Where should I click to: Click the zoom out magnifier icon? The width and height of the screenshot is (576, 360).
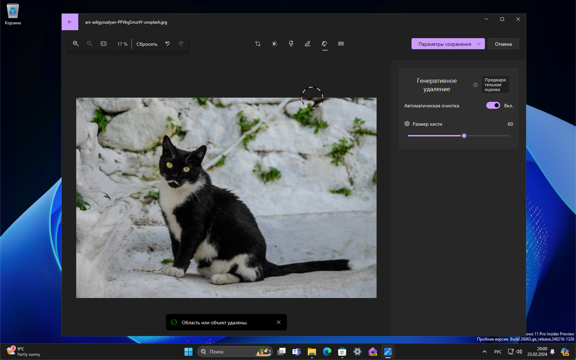click(x=89, y=44)
